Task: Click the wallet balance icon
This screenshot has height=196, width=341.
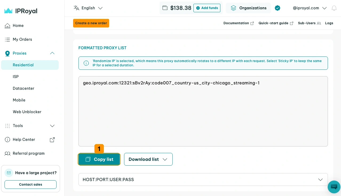Action: [x=165, y=8]
